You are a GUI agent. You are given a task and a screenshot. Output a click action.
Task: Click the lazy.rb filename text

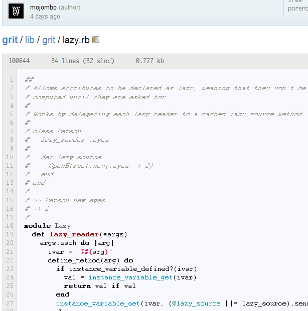(x=76, y=40)
